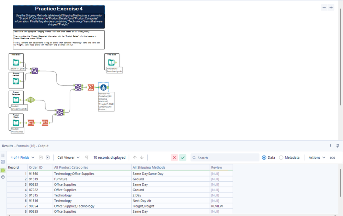Open Results help question icon
This screenshot has width=343, height=216.
[x=3, y=177]
